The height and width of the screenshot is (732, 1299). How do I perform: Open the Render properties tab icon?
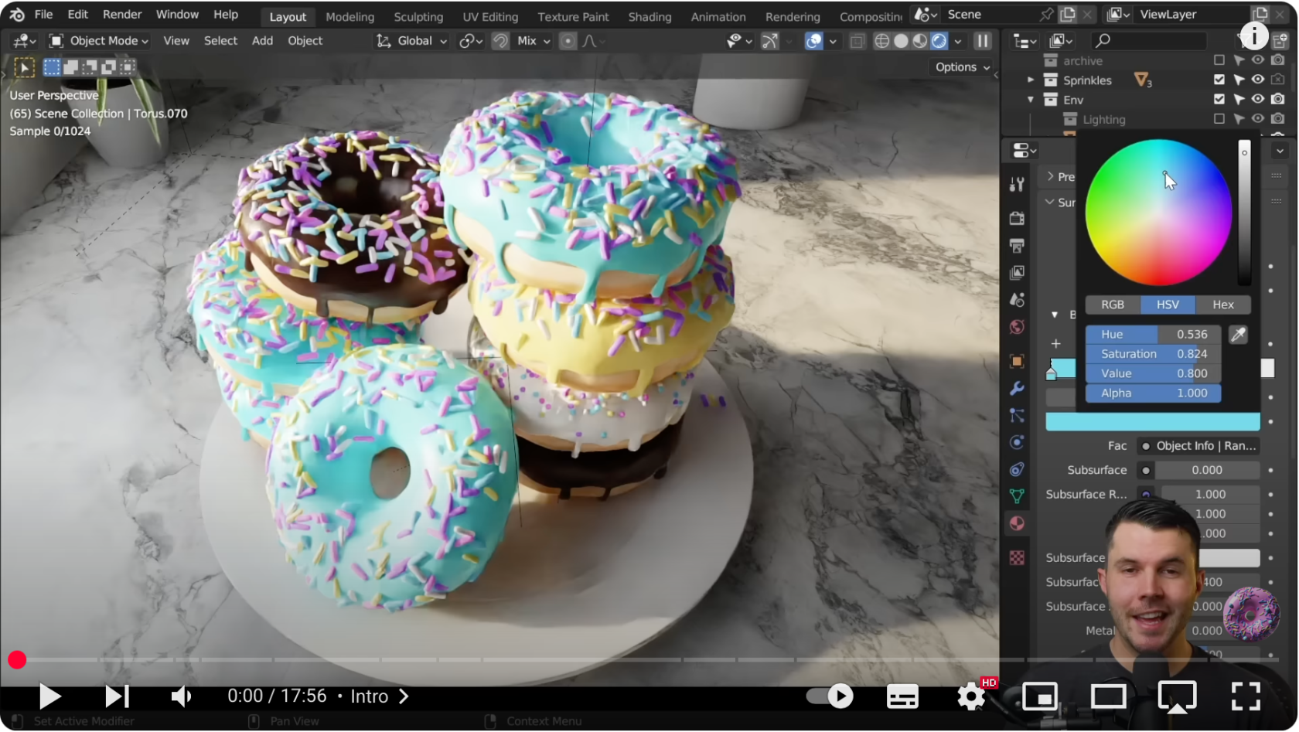1017,219
